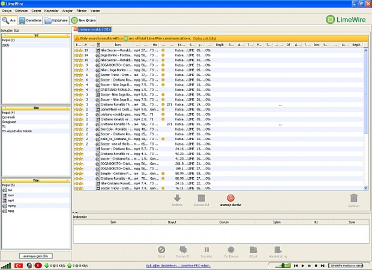Sort results by Hız column header

(155, 45)
